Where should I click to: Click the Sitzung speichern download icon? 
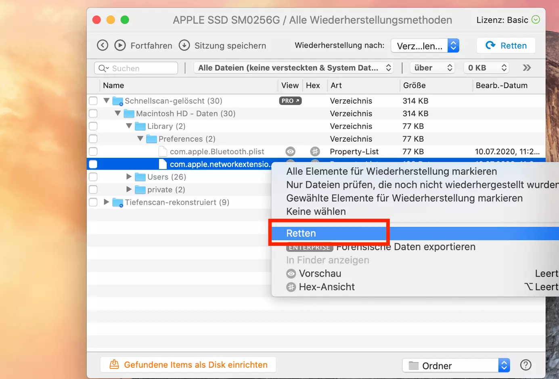tap(184, 45)
